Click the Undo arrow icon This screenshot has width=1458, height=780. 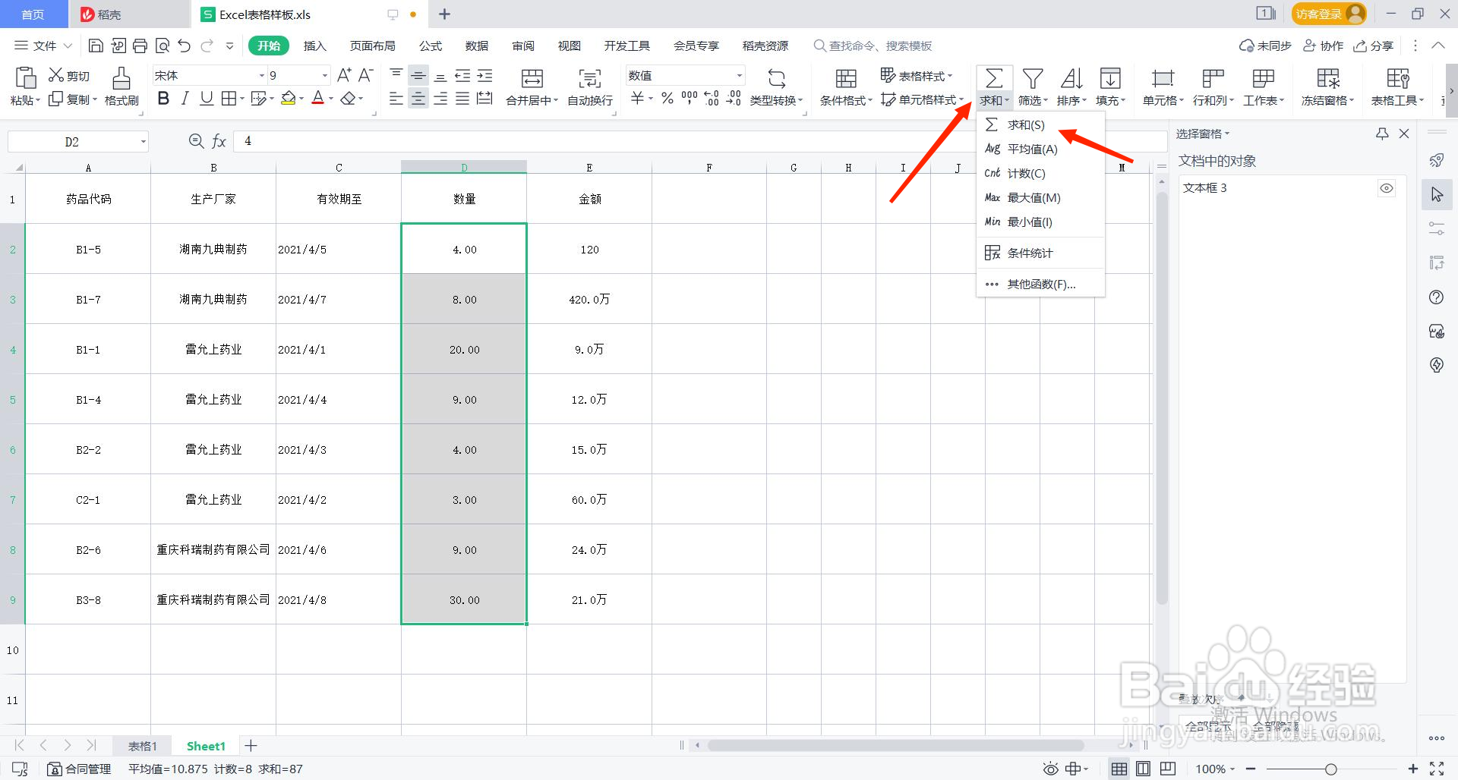pyautogui.click(x=184, y=46)
